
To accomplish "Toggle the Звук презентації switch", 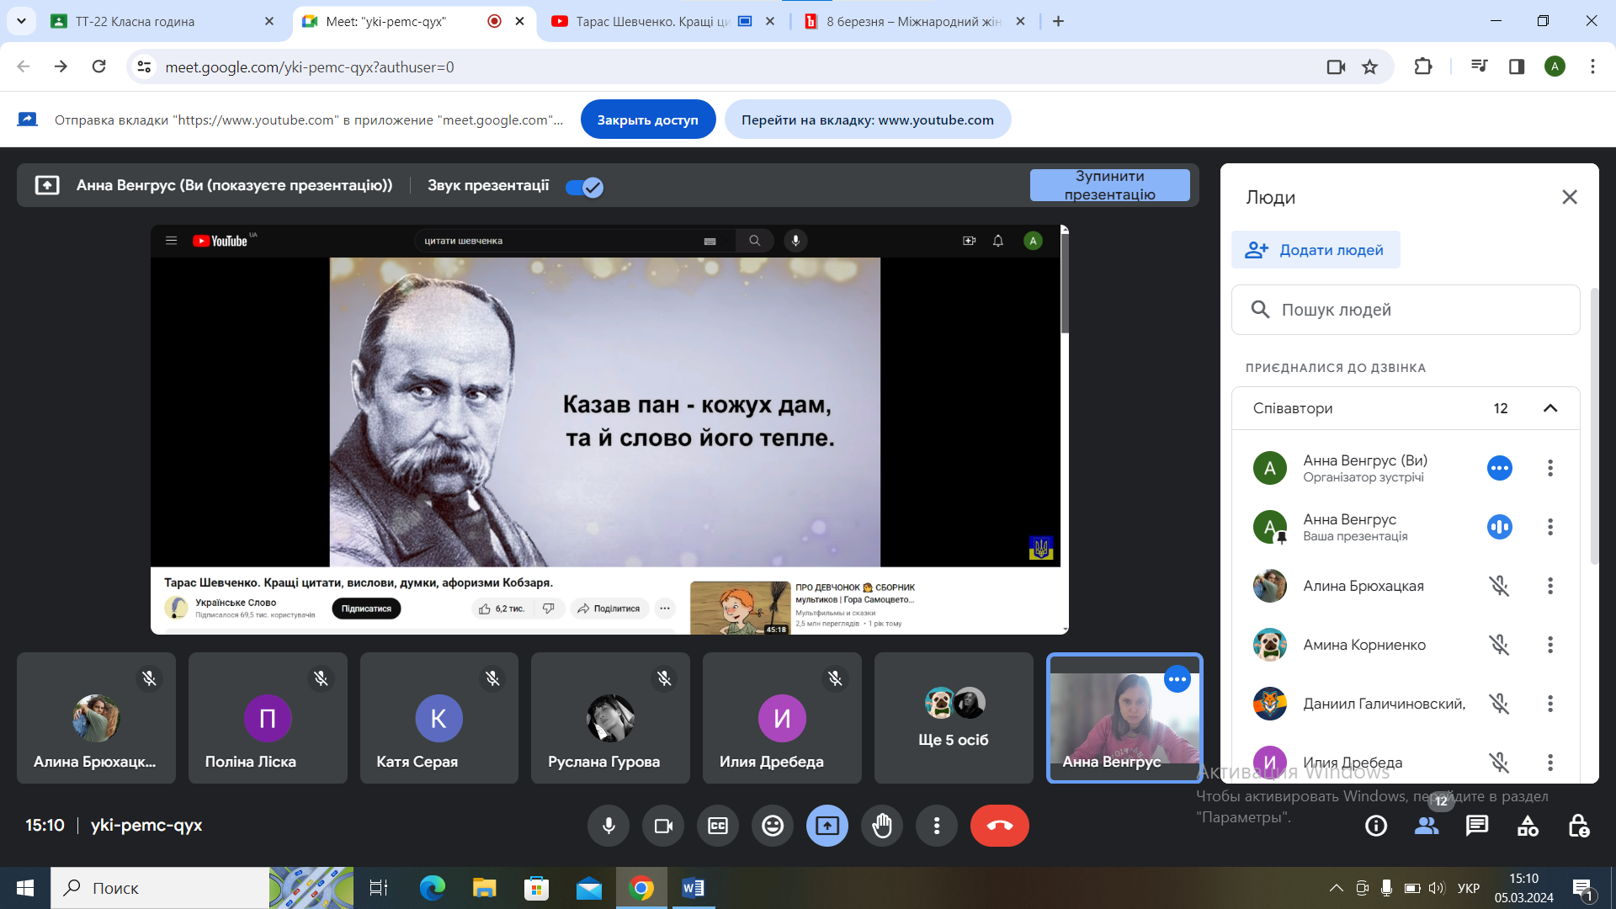I will click(x=584, y=187).
